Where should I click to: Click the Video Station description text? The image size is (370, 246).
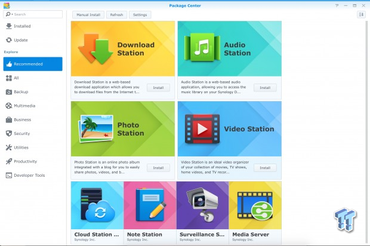coord(215,167)
